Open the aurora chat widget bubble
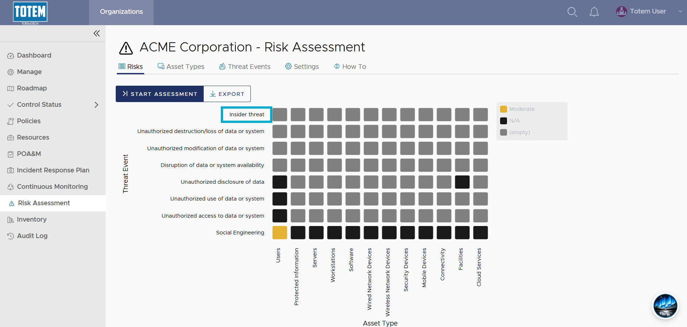Viewport: 687px width, 327px height. (665, 306)
